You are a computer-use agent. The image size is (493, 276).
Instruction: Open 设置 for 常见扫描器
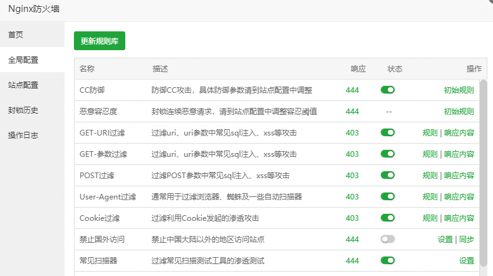[x=467, y=261]
